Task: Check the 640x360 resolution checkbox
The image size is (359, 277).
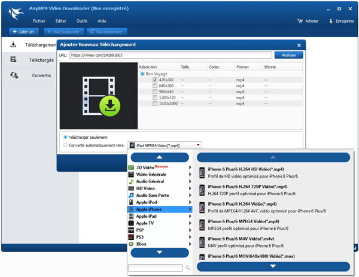Action: (155, 86)
